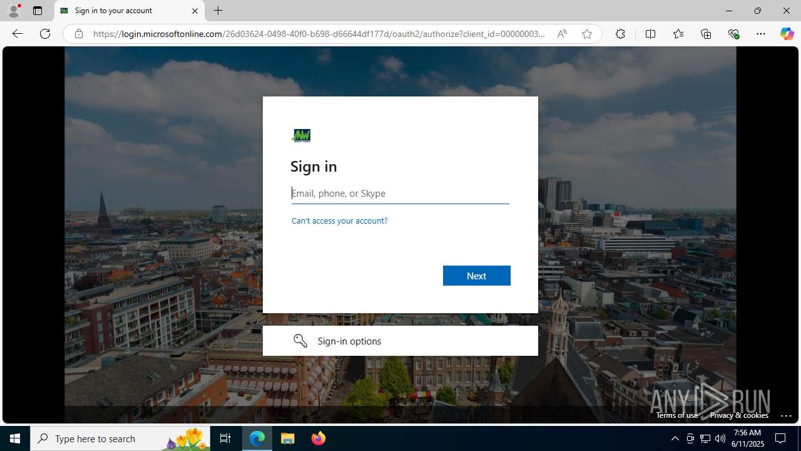The width and height of the screenshot is (801, 451).
Task: Open the Extensions puzzle icon
Action: (620, 34)
